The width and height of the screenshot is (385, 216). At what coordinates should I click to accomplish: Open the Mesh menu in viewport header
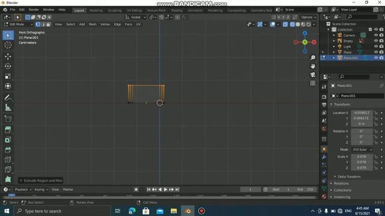[x=92, y=25]
